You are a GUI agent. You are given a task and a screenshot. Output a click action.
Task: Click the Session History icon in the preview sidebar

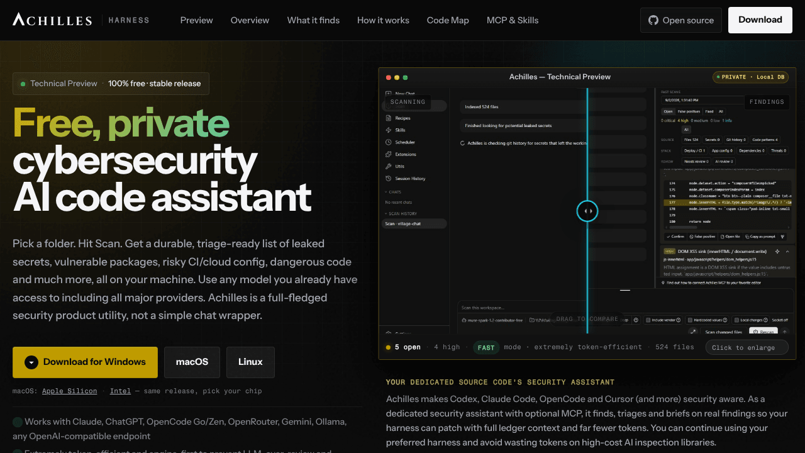(x=389, y=179)
